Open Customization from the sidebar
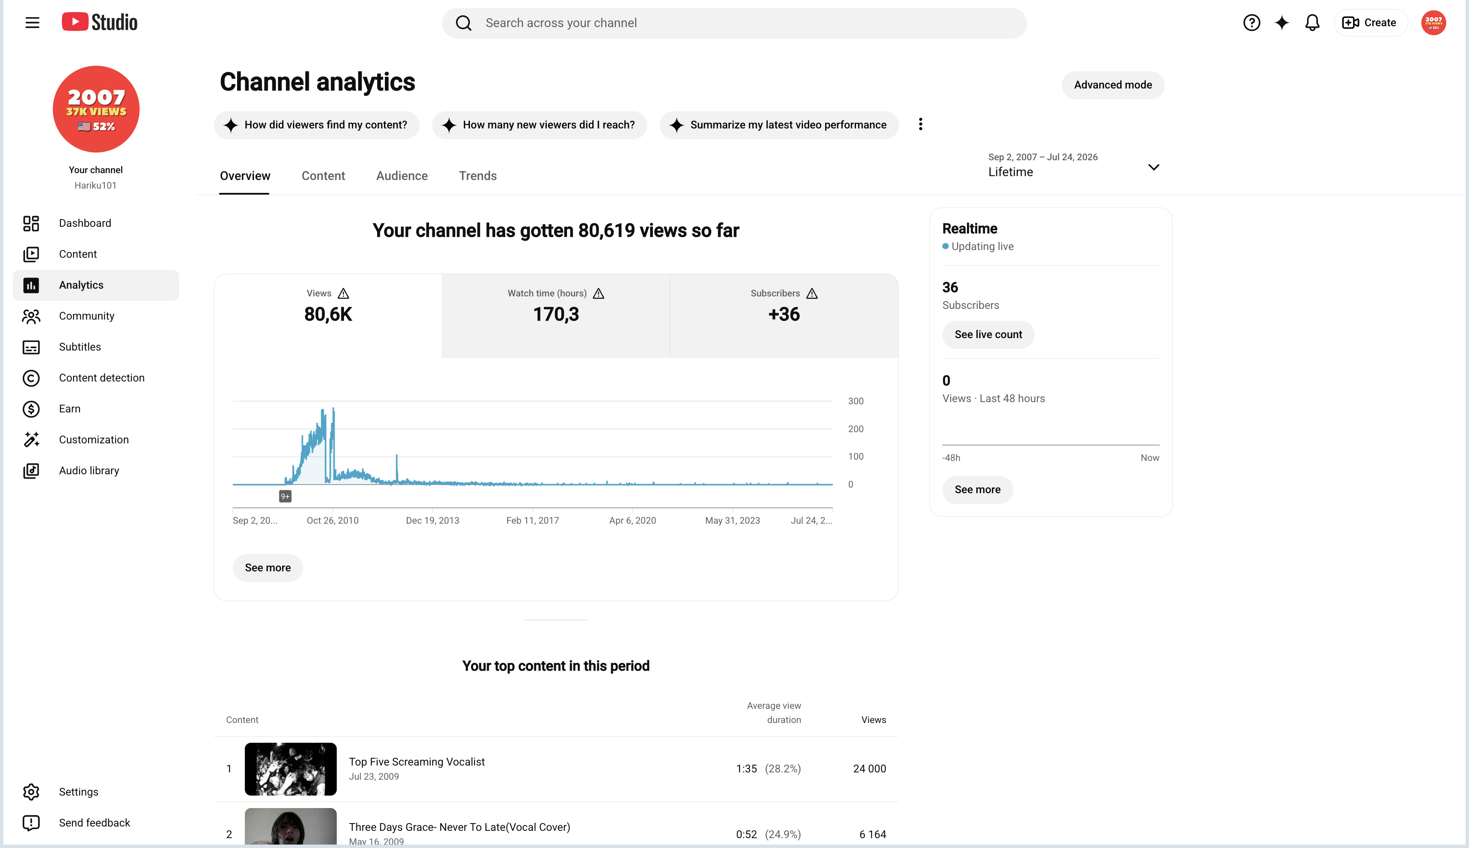1469x848 pixels. [96, 440]
